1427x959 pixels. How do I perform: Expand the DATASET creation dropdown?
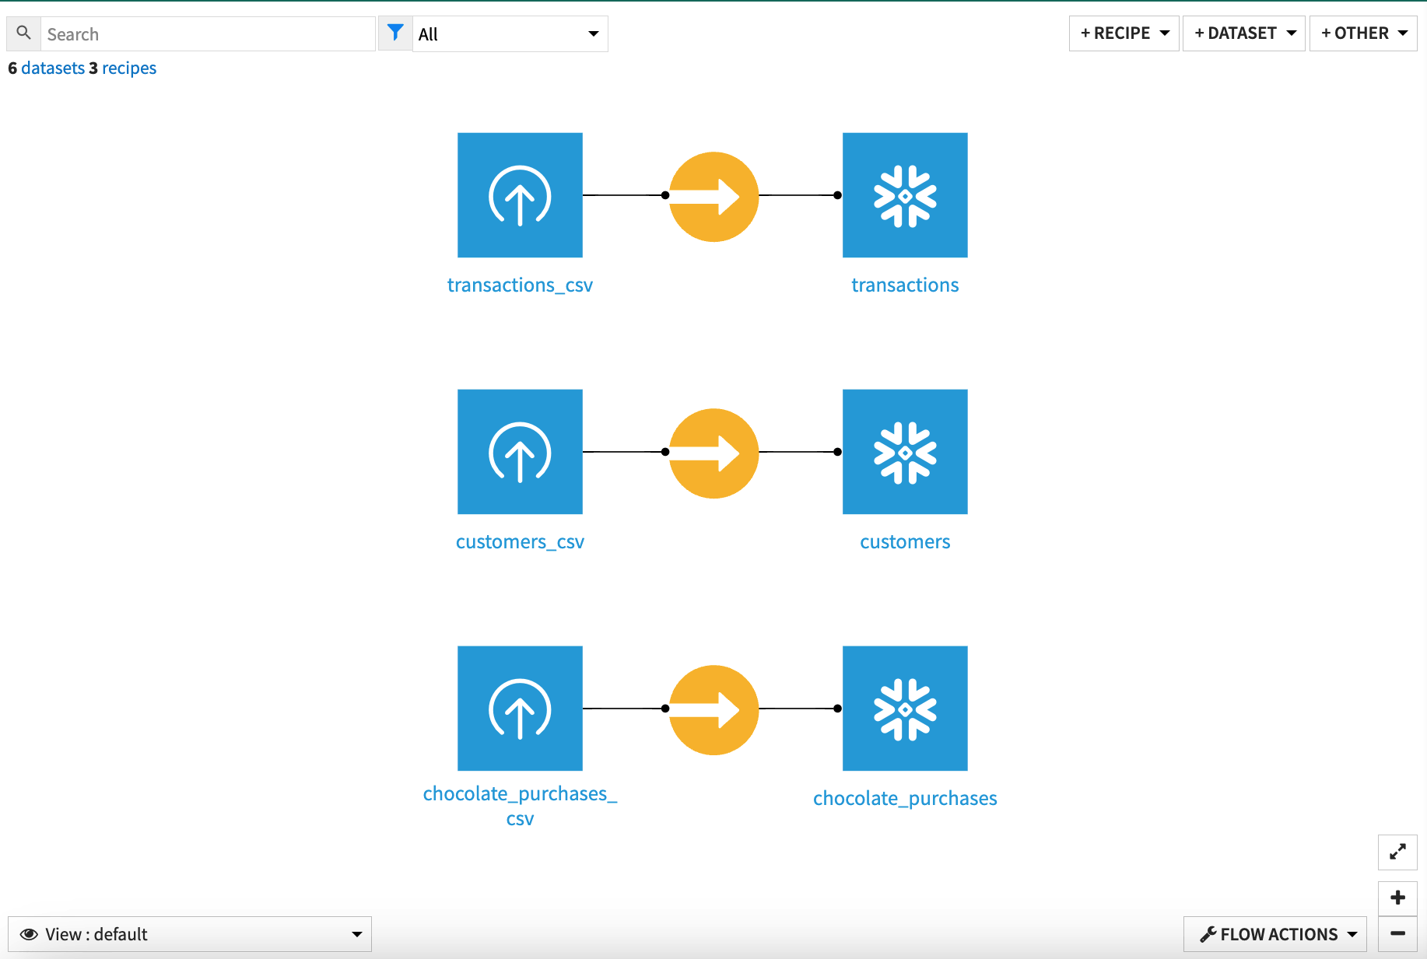pyautogui.click(x=1243, y=33)
